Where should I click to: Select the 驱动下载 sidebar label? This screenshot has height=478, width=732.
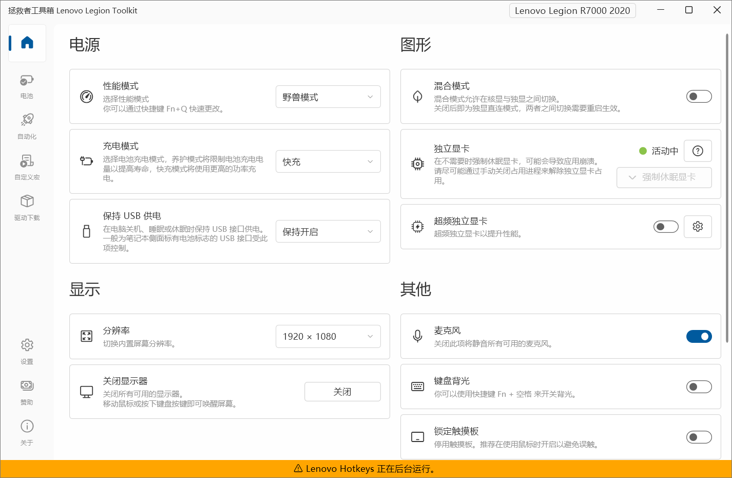[27, 218]
